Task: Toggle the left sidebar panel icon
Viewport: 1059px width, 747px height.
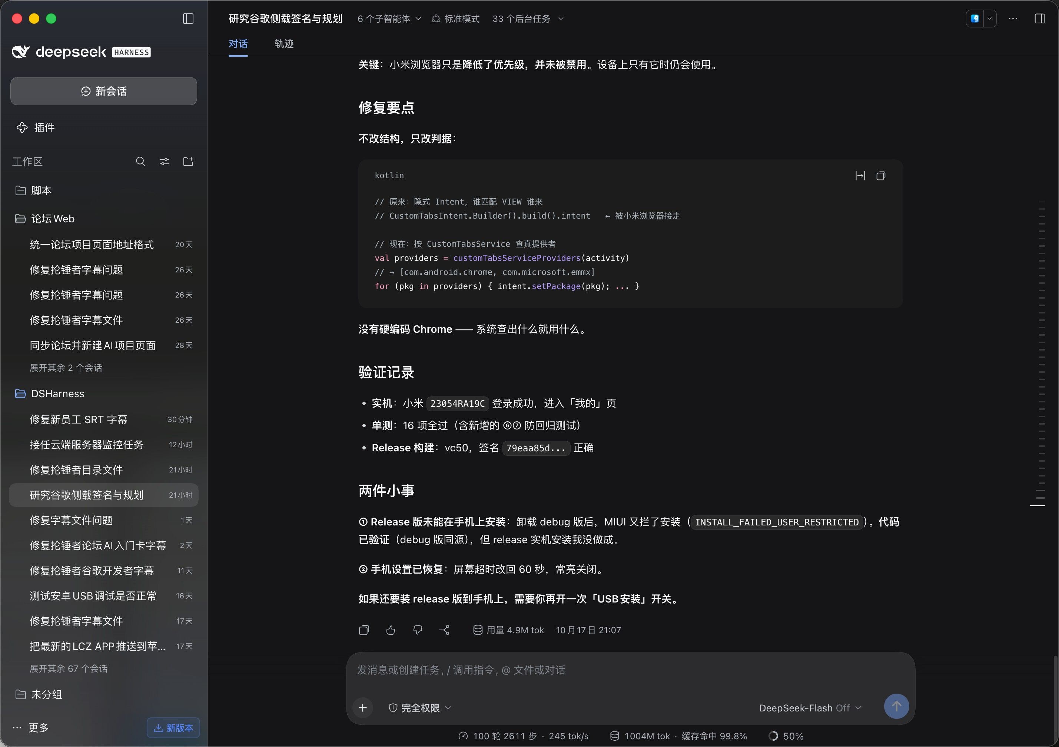Action: click(x=188, y=19)
